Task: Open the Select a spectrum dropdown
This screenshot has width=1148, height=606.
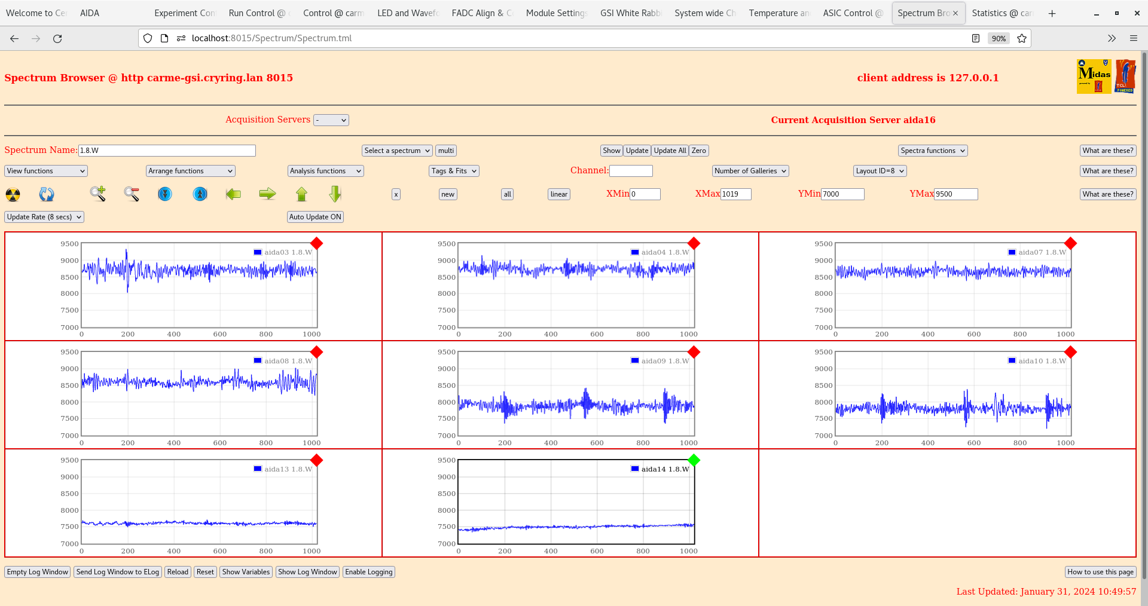Action: (x=397, y=151)
